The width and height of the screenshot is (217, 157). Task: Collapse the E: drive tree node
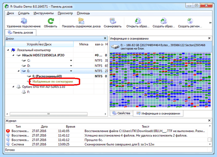coord(18,71)
